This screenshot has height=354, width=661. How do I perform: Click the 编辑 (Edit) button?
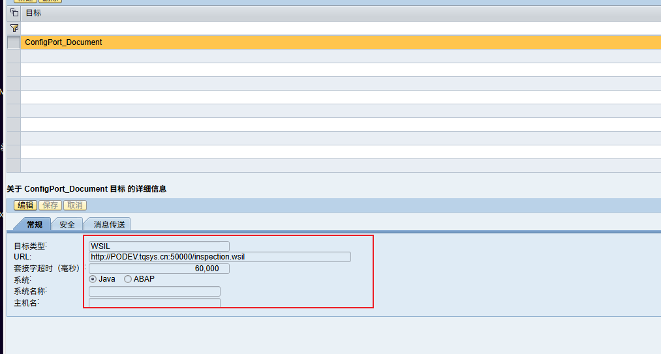click(25, 205)
